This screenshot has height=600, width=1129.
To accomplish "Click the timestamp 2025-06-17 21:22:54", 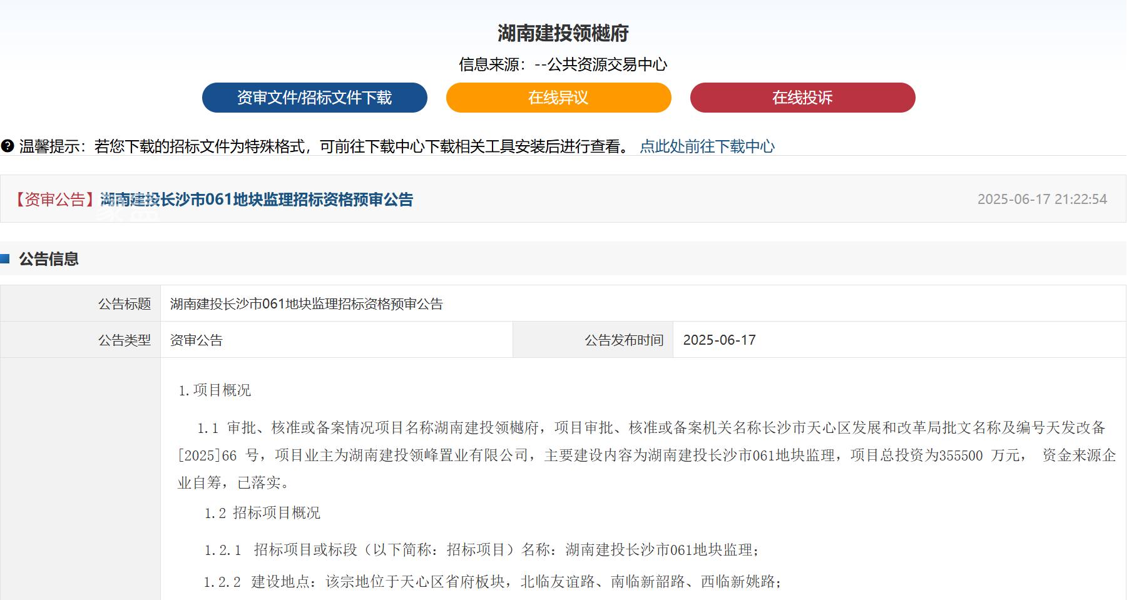I will click(1042, 199).
